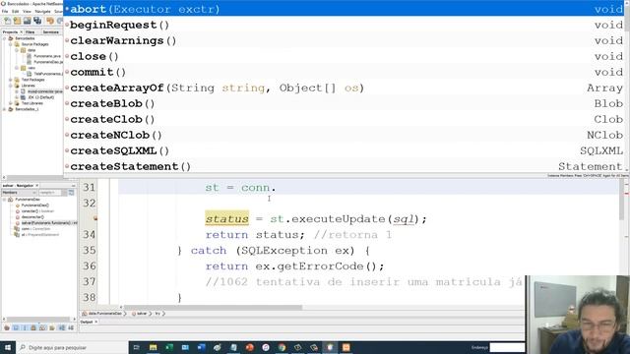Click the warning marker on line 33

click(x=95, y=218)
